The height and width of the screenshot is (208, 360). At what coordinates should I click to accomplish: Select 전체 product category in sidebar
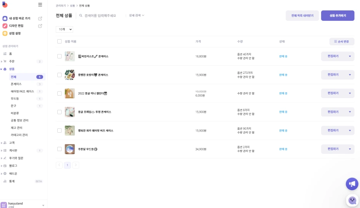point(27,77)
